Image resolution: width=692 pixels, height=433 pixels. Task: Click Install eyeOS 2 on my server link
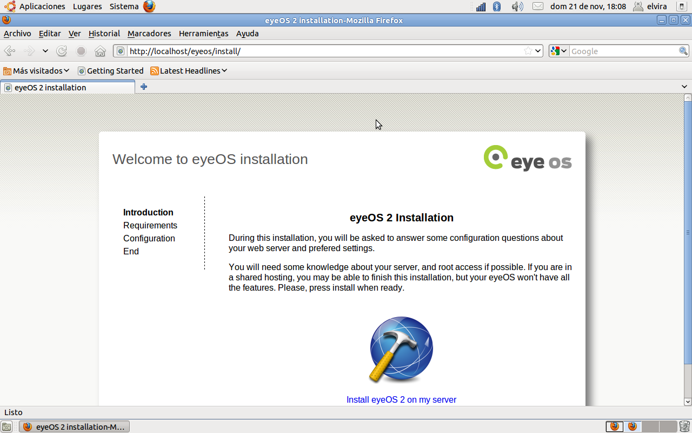tap(401, 400)
